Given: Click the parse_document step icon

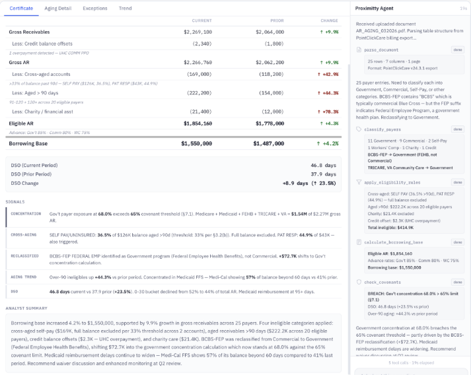Looking at the screenshot, I should [359, 50].
